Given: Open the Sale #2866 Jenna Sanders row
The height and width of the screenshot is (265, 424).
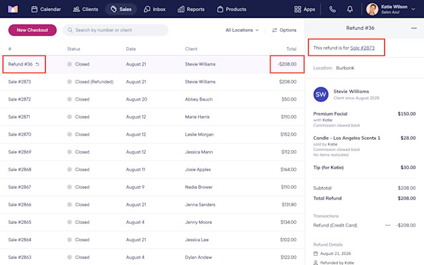Looking at the screenshot, I should [152, 205].
